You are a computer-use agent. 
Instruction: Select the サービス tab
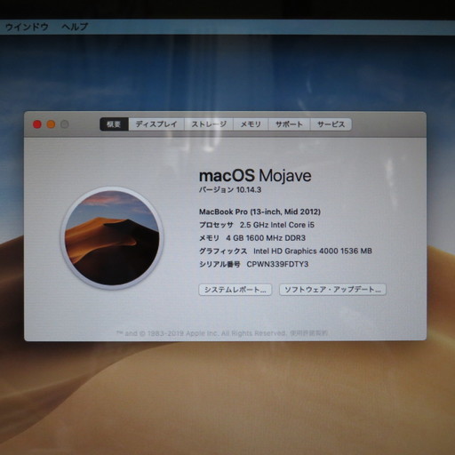331,124
